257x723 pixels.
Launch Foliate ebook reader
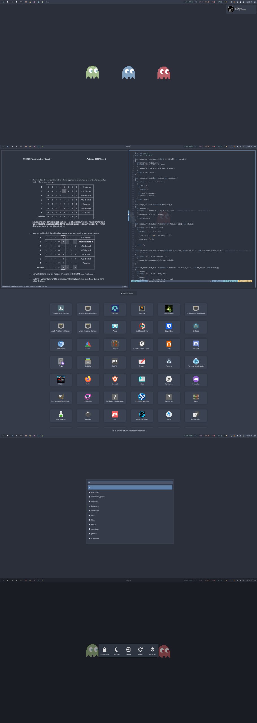pos(142,380)
